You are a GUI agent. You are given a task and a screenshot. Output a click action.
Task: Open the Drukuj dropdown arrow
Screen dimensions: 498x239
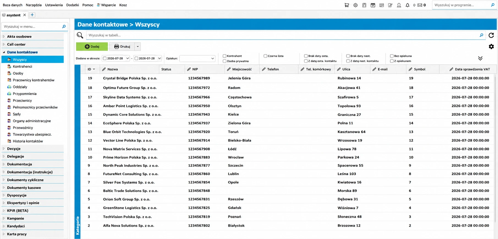coord(138,47)
